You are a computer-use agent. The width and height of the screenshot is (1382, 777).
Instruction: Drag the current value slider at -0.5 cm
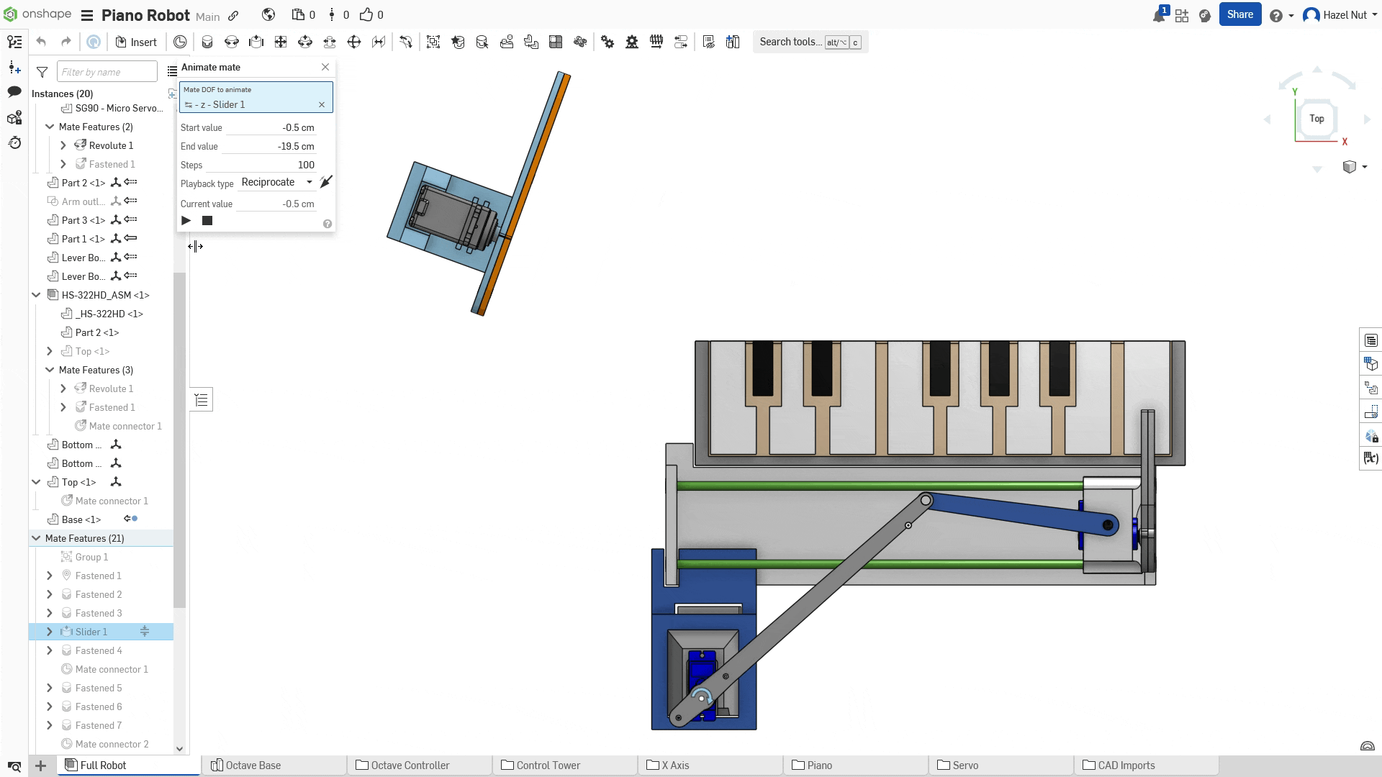[x=194, y=246]
